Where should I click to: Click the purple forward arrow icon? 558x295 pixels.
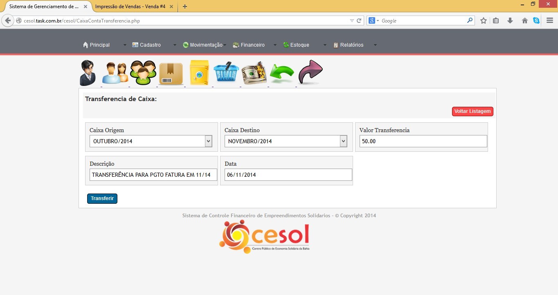pyautogui.click(x=310, y=72)
